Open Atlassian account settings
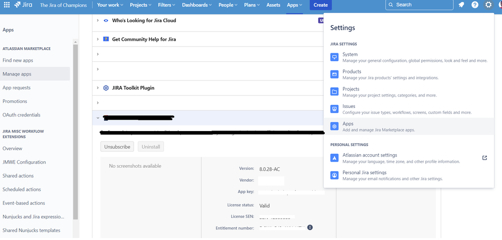Viewport: 502px width, 240px height. 409,158
